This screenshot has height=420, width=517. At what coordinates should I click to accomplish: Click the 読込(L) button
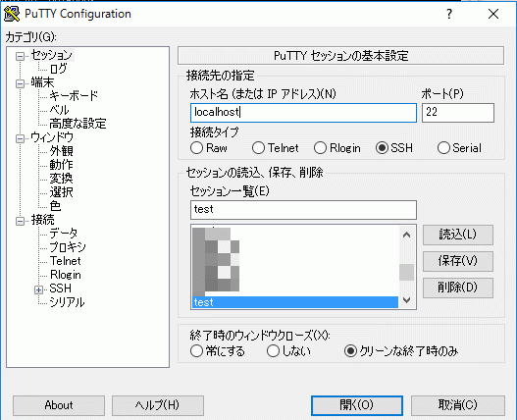(x=458, y=235)
